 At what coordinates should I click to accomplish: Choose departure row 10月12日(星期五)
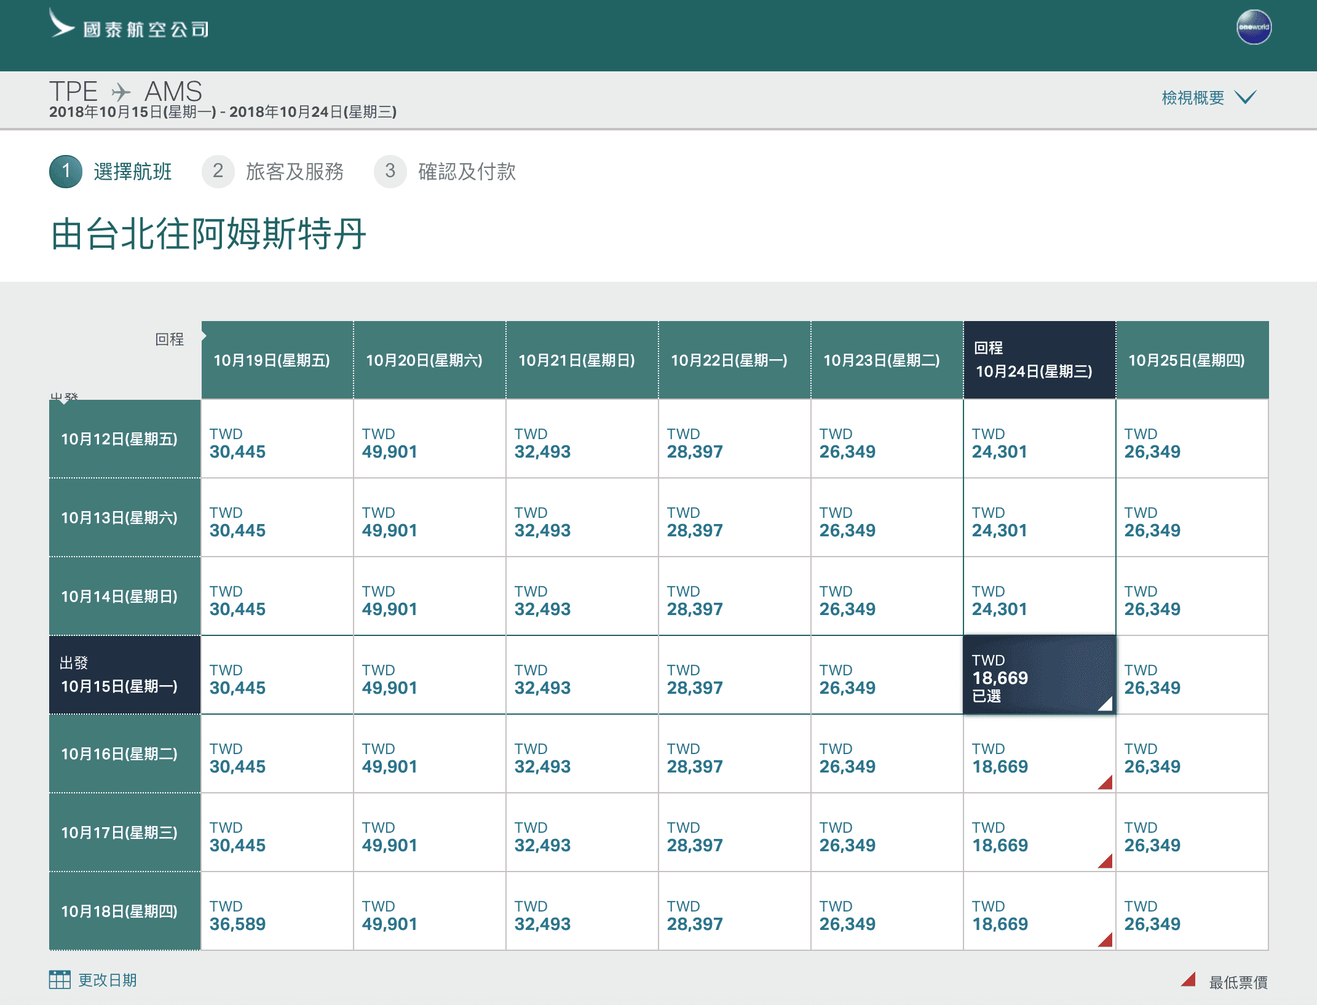click(x=125, y=439)
